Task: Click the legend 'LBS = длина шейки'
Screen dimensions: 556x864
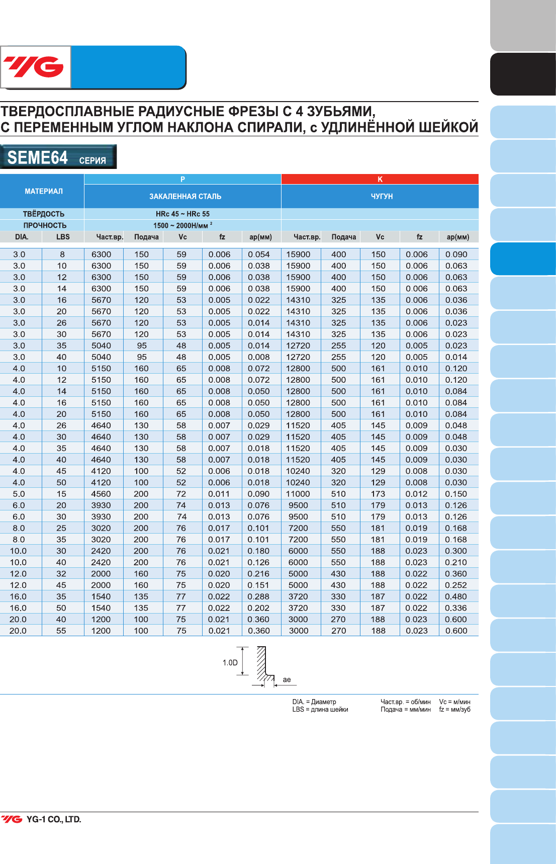Action: click(x=320, y=710)
